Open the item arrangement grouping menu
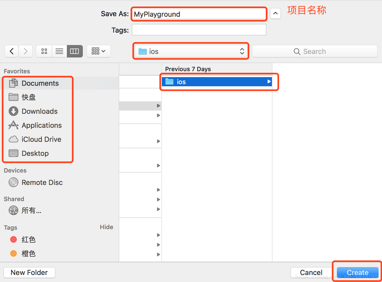The image size is (382, 282). click(98, 51)
